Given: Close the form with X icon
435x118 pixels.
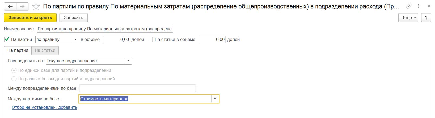Looking at the screenshot, I should click(x=428, y=6).
